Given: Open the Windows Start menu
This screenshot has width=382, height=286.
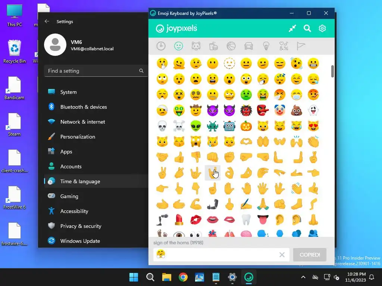Looking at the screenshot, I should tap(134, 277).
